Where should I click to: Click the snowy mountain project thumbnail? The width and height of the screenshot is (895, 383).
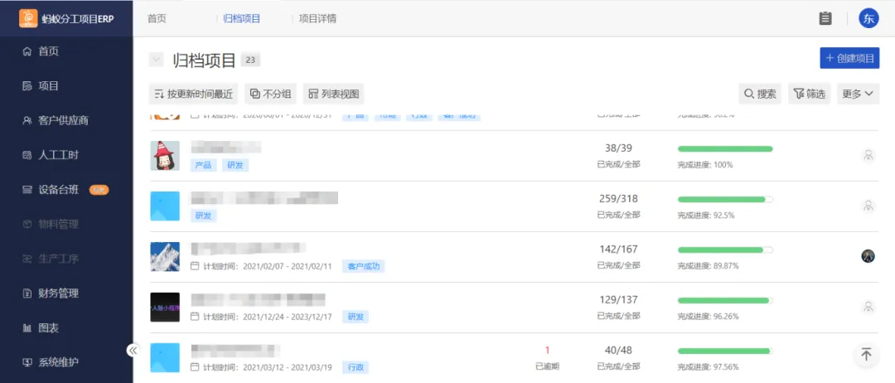pos(165,256)
